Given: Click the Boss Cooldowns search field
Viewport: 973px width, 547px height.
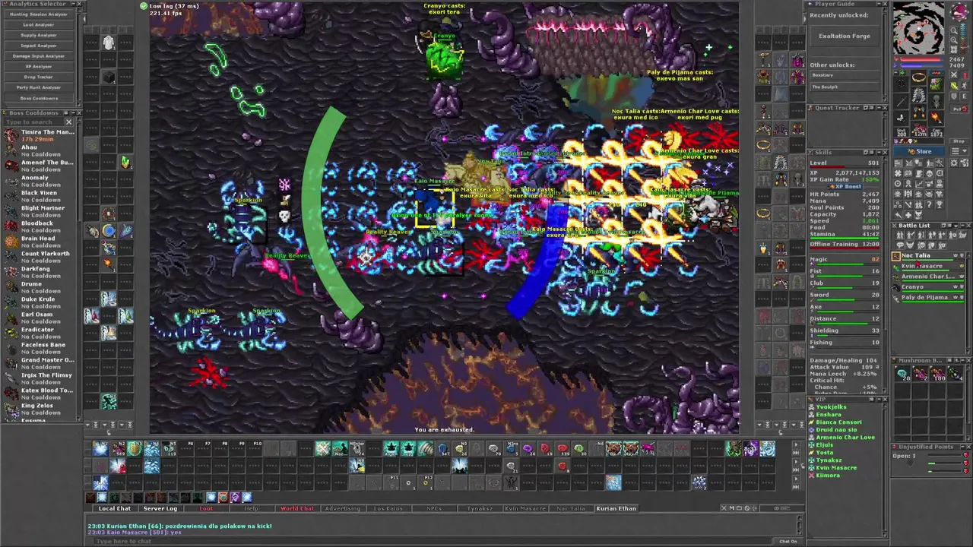Looking at the screenshot, I should (34, 122).
